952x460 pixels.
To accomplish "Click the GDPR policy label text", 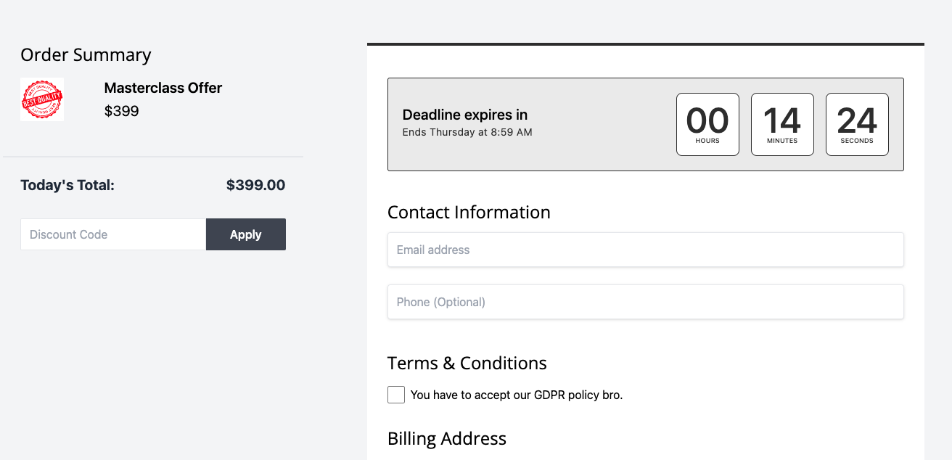I will pyautogui.click(x=517, y=395).
